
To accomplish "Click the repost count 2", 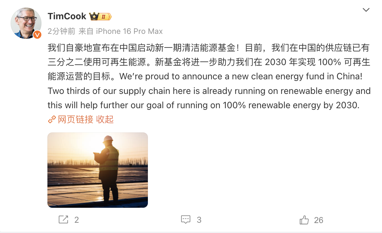I will (77, 220).
